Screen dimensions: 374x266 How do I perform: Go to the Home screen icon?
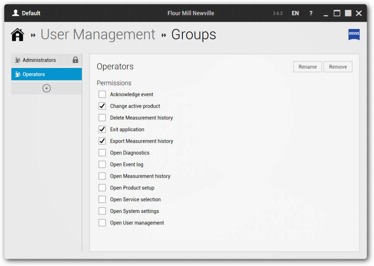click(18, 35)
